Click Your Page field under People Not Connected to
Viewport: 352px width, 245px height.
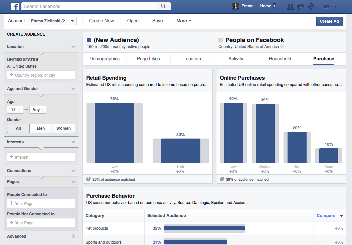[41, 223]
